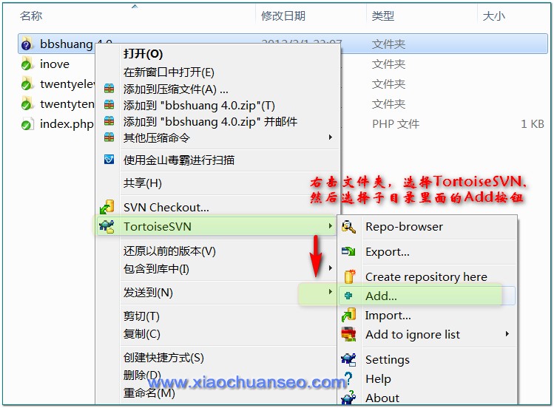Sort by 修改日期 column header
Viewport: 554px width, 408px height.
click(283, 16)
